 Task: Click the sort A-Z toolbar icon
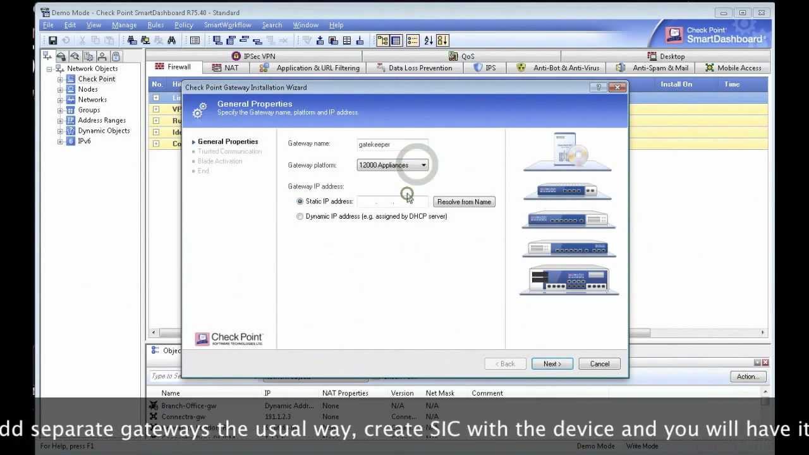tap(429, 40)
